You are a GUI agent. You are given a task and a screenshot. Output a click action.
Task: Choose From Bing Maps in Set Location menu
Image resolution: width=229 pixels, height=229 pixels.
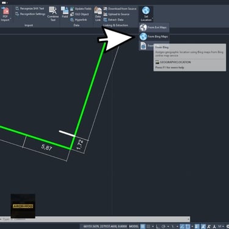click(154, 37)
